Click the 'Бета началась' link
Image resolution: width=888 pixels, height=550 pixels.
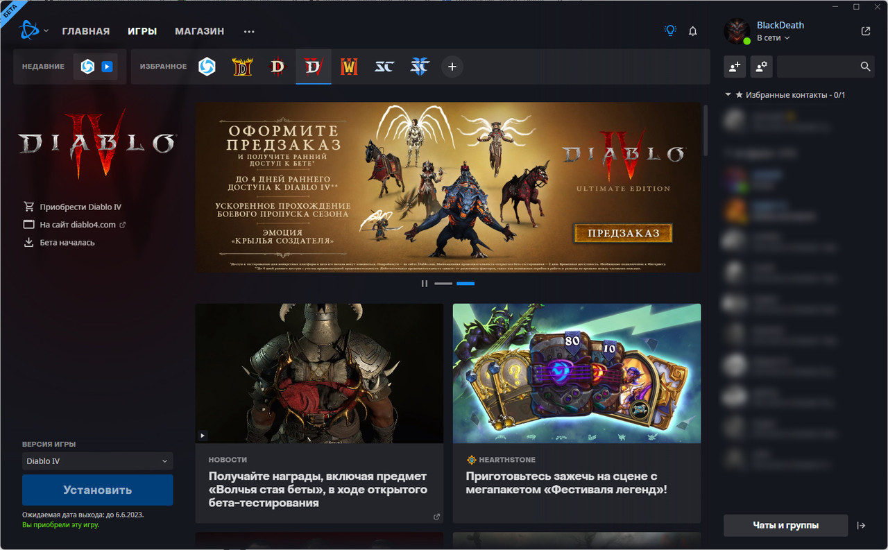[x=67, y=243]
